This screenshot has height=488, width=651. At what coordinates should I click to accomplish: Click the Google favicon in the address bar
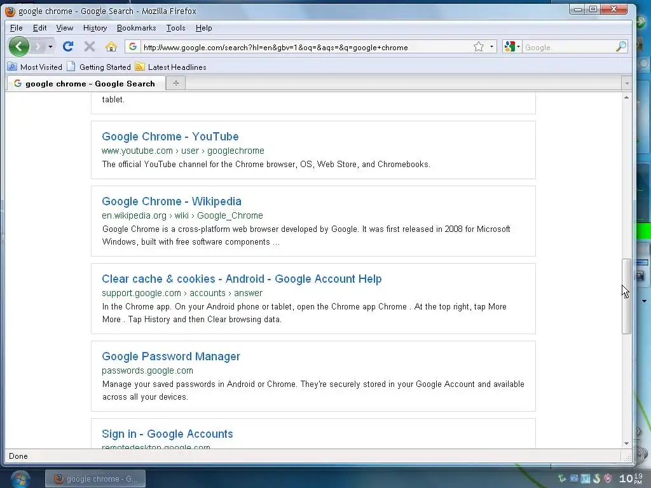coord(132,47)
